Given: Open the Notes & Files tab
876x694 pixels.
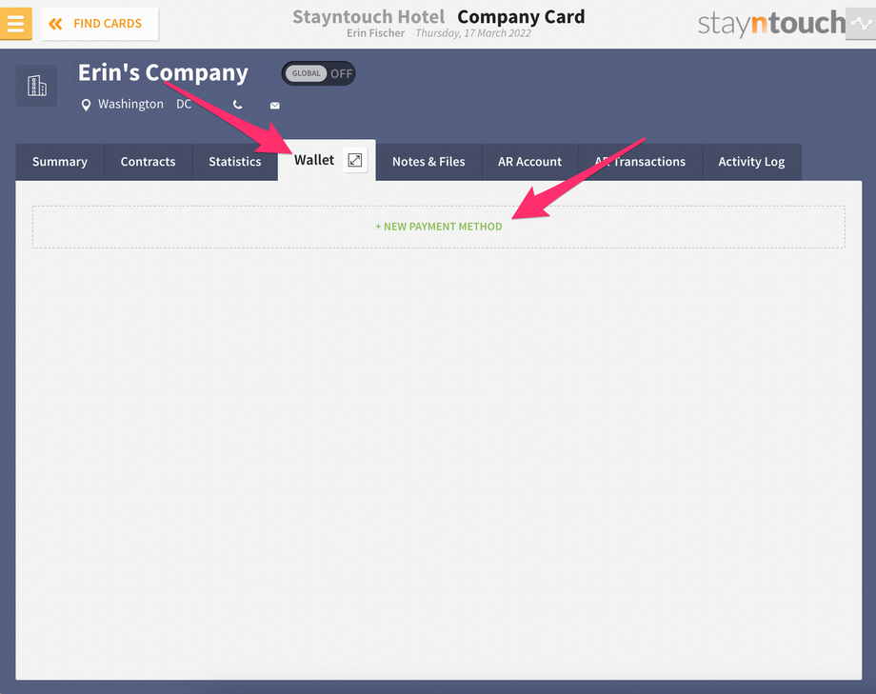Looking at the screenshot, I should tap(428, 162).
